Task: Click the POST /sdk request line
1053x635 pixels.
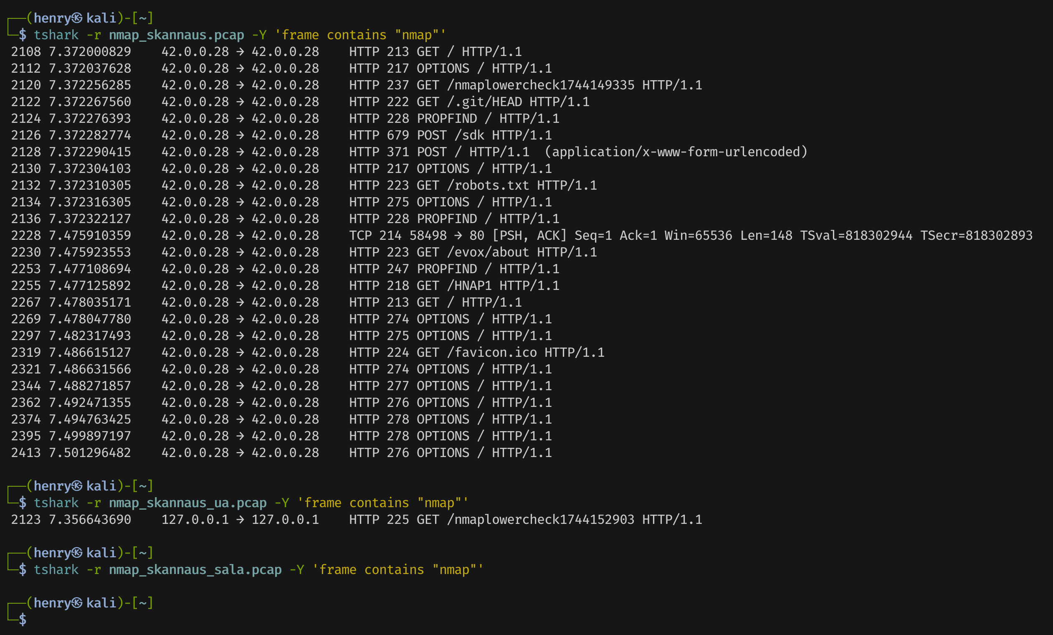Action: [450, 135]
